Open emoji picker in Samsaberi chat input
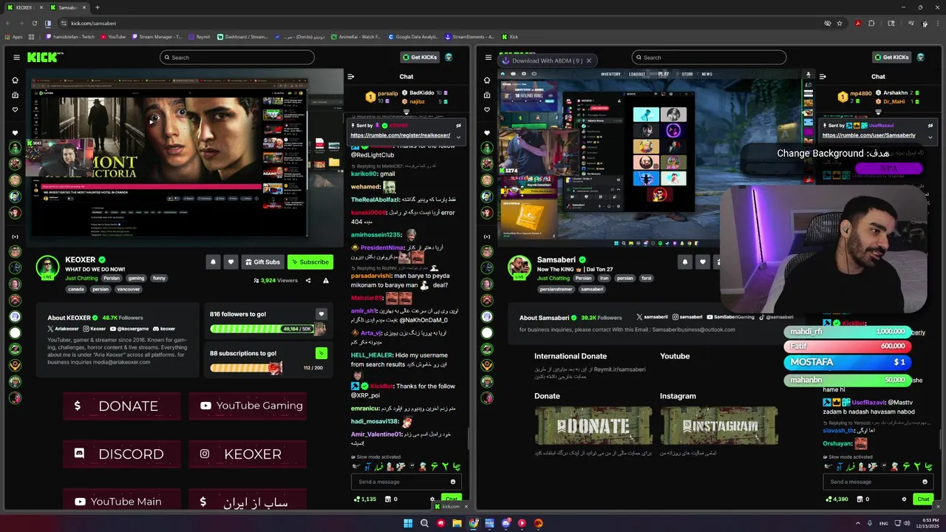Image resolution: width=946 pixels, height=532 pixels. pos(925,482)
